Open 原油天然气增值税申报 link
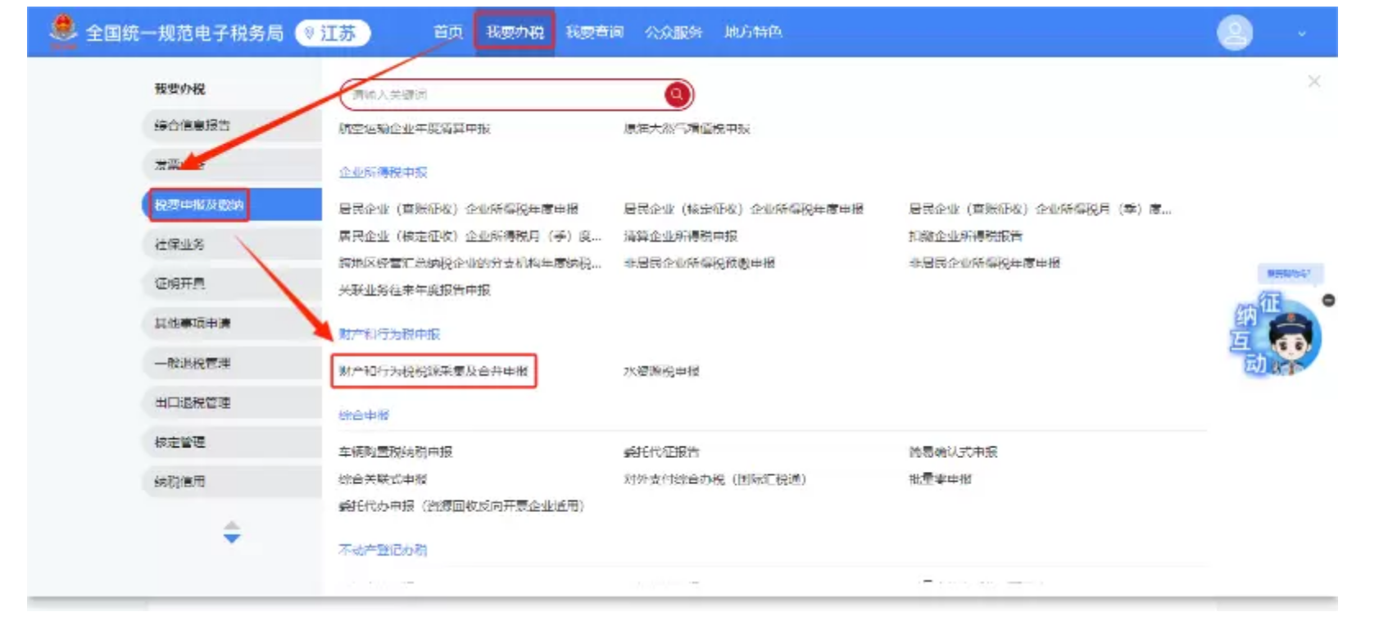 pos(687,129)
